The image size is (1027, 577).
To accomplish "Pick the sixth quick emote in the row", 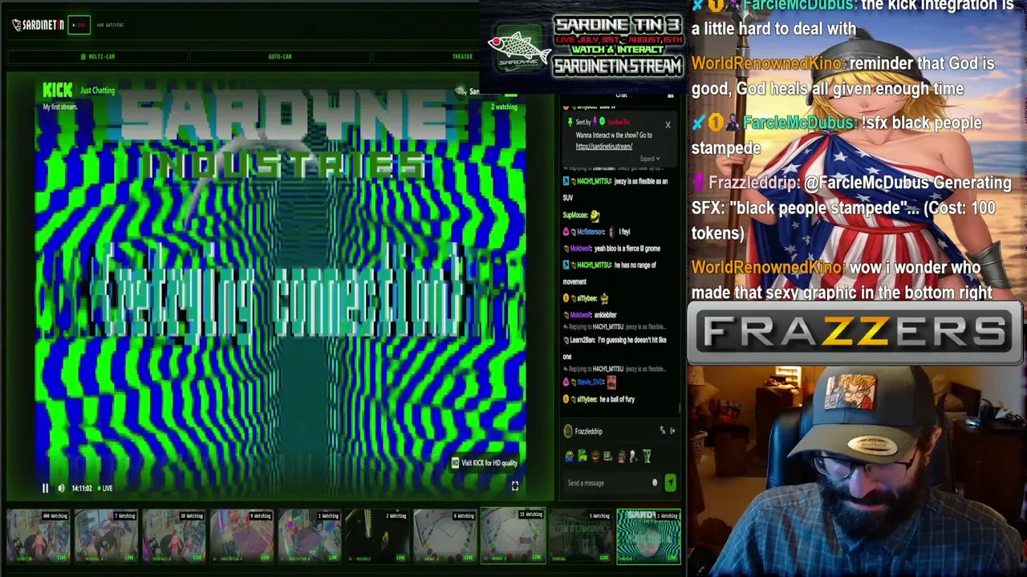I will (x=633, y=457).
